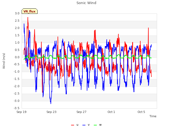Click the red u spike near Oct 6
Viewport: 173px width, 130px height.
coord(148,28)
